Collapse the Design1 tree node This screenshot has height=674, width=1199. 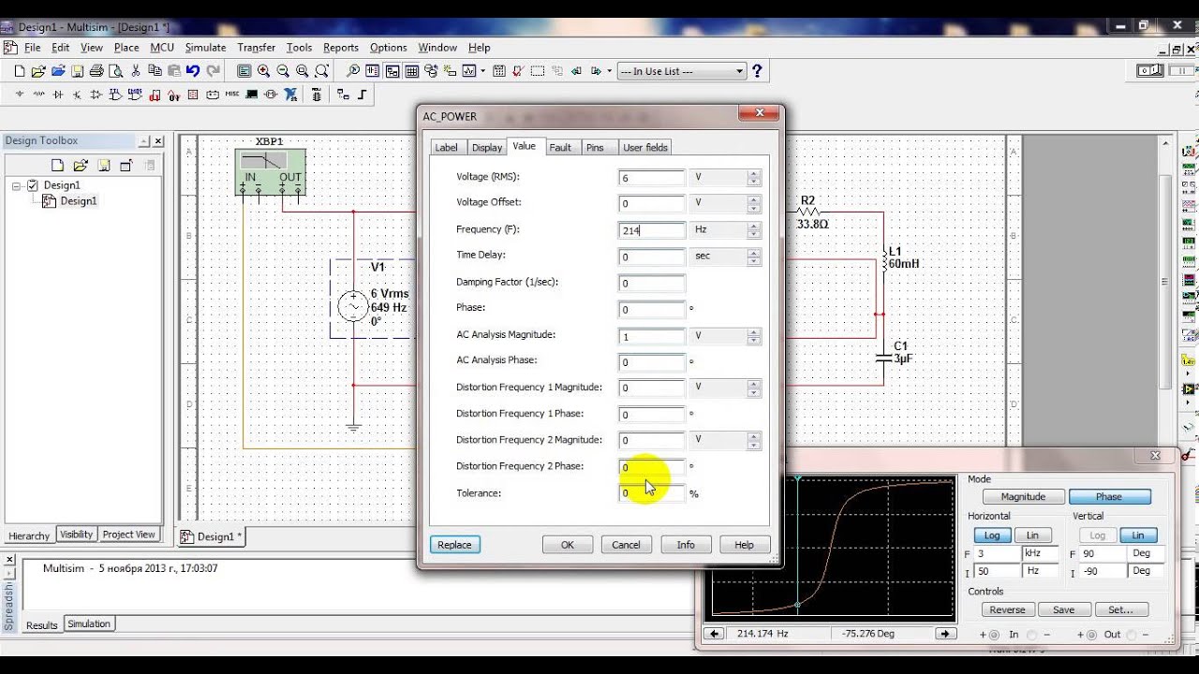(x=16, y=185)
